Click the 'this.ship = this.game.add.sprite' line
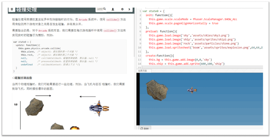Screen dimensions: 270x137 pos(187,64)
